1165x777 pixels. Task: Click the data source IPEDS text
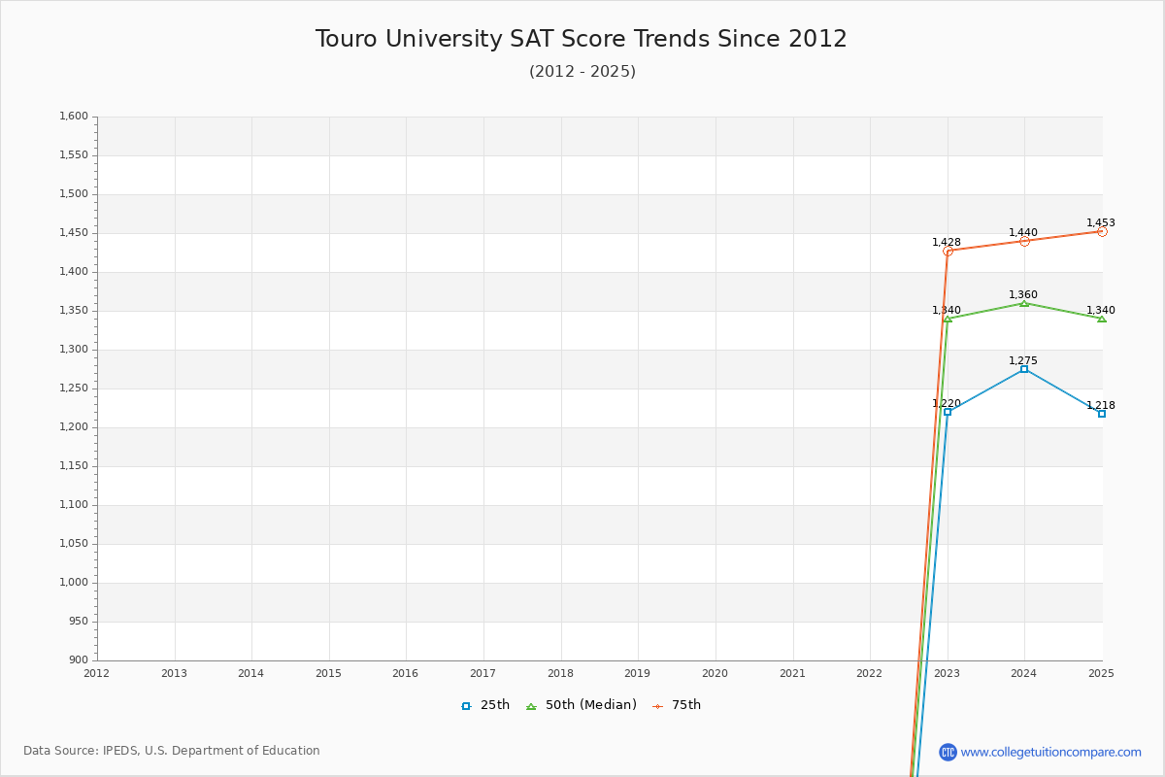(172, 751)
